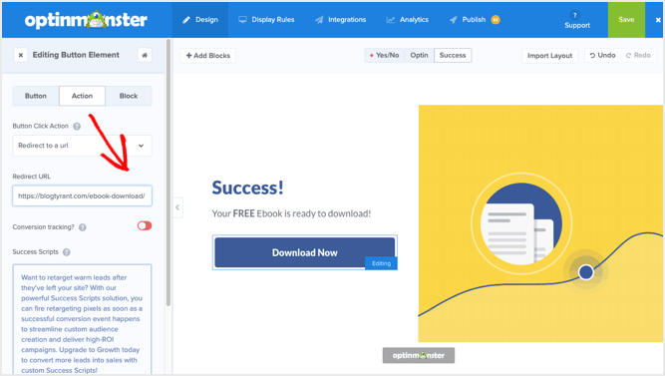665x376 pixels.
Task: Open the Display Rules menu
Action: (266, 20)
